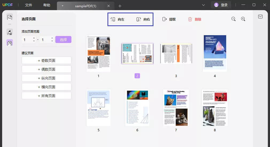The image size is (270, 147).
Task: Zoom out using the minus magnifier
Action: 233,19
